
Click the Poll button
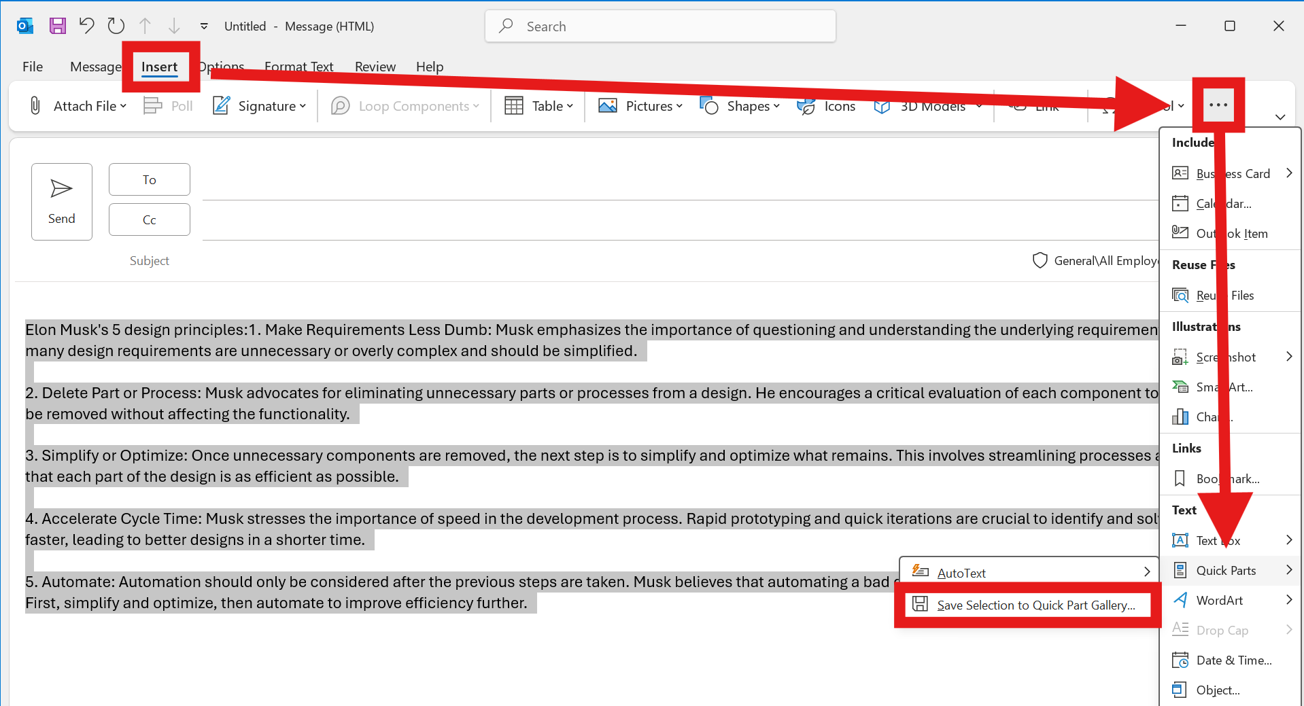[x=169, y=106]
